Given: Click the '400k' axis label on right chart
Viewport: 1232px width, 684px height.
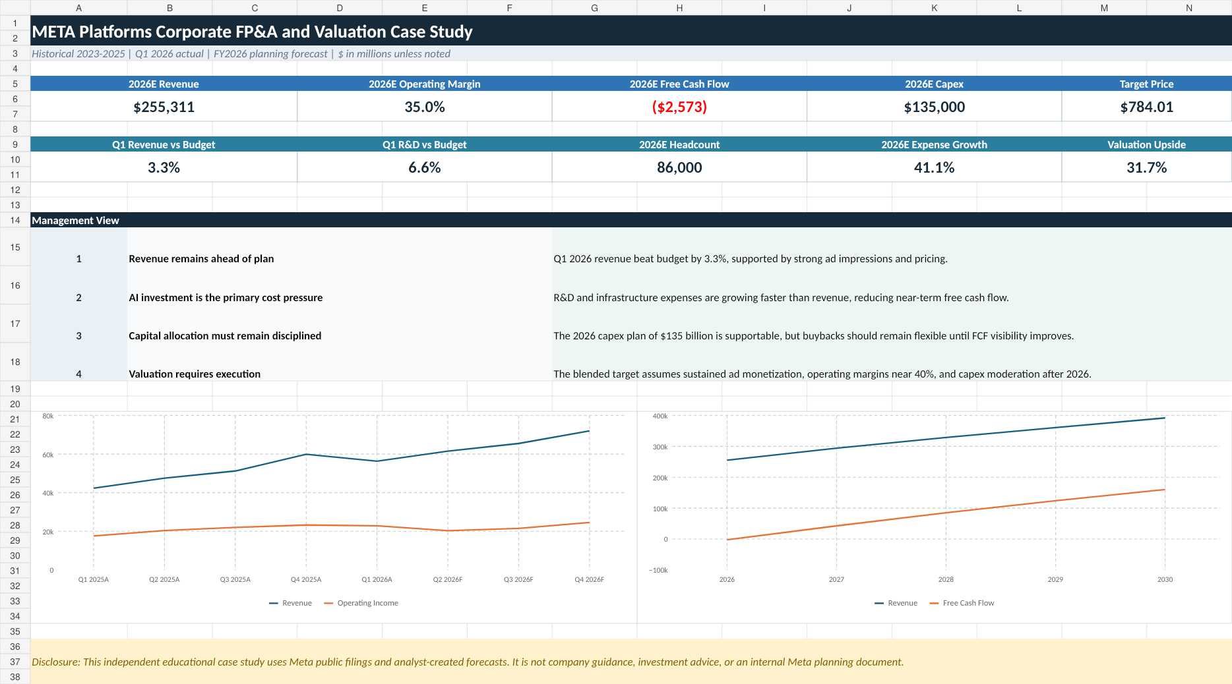Looking at the screenshot, I should (x=660, y=416).
